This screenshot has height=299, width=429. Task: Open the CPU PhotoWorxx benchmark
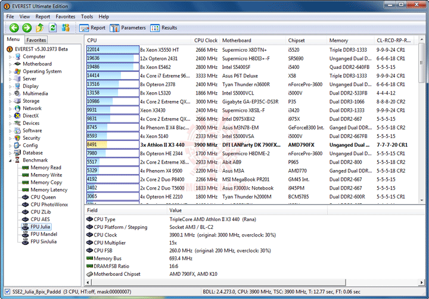point(49,204)
